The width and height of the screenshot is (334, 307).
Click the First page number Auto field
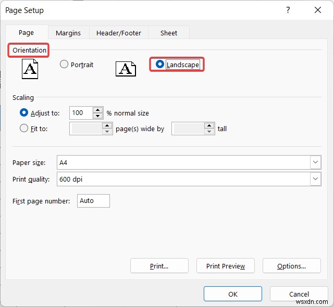[93, 201]
